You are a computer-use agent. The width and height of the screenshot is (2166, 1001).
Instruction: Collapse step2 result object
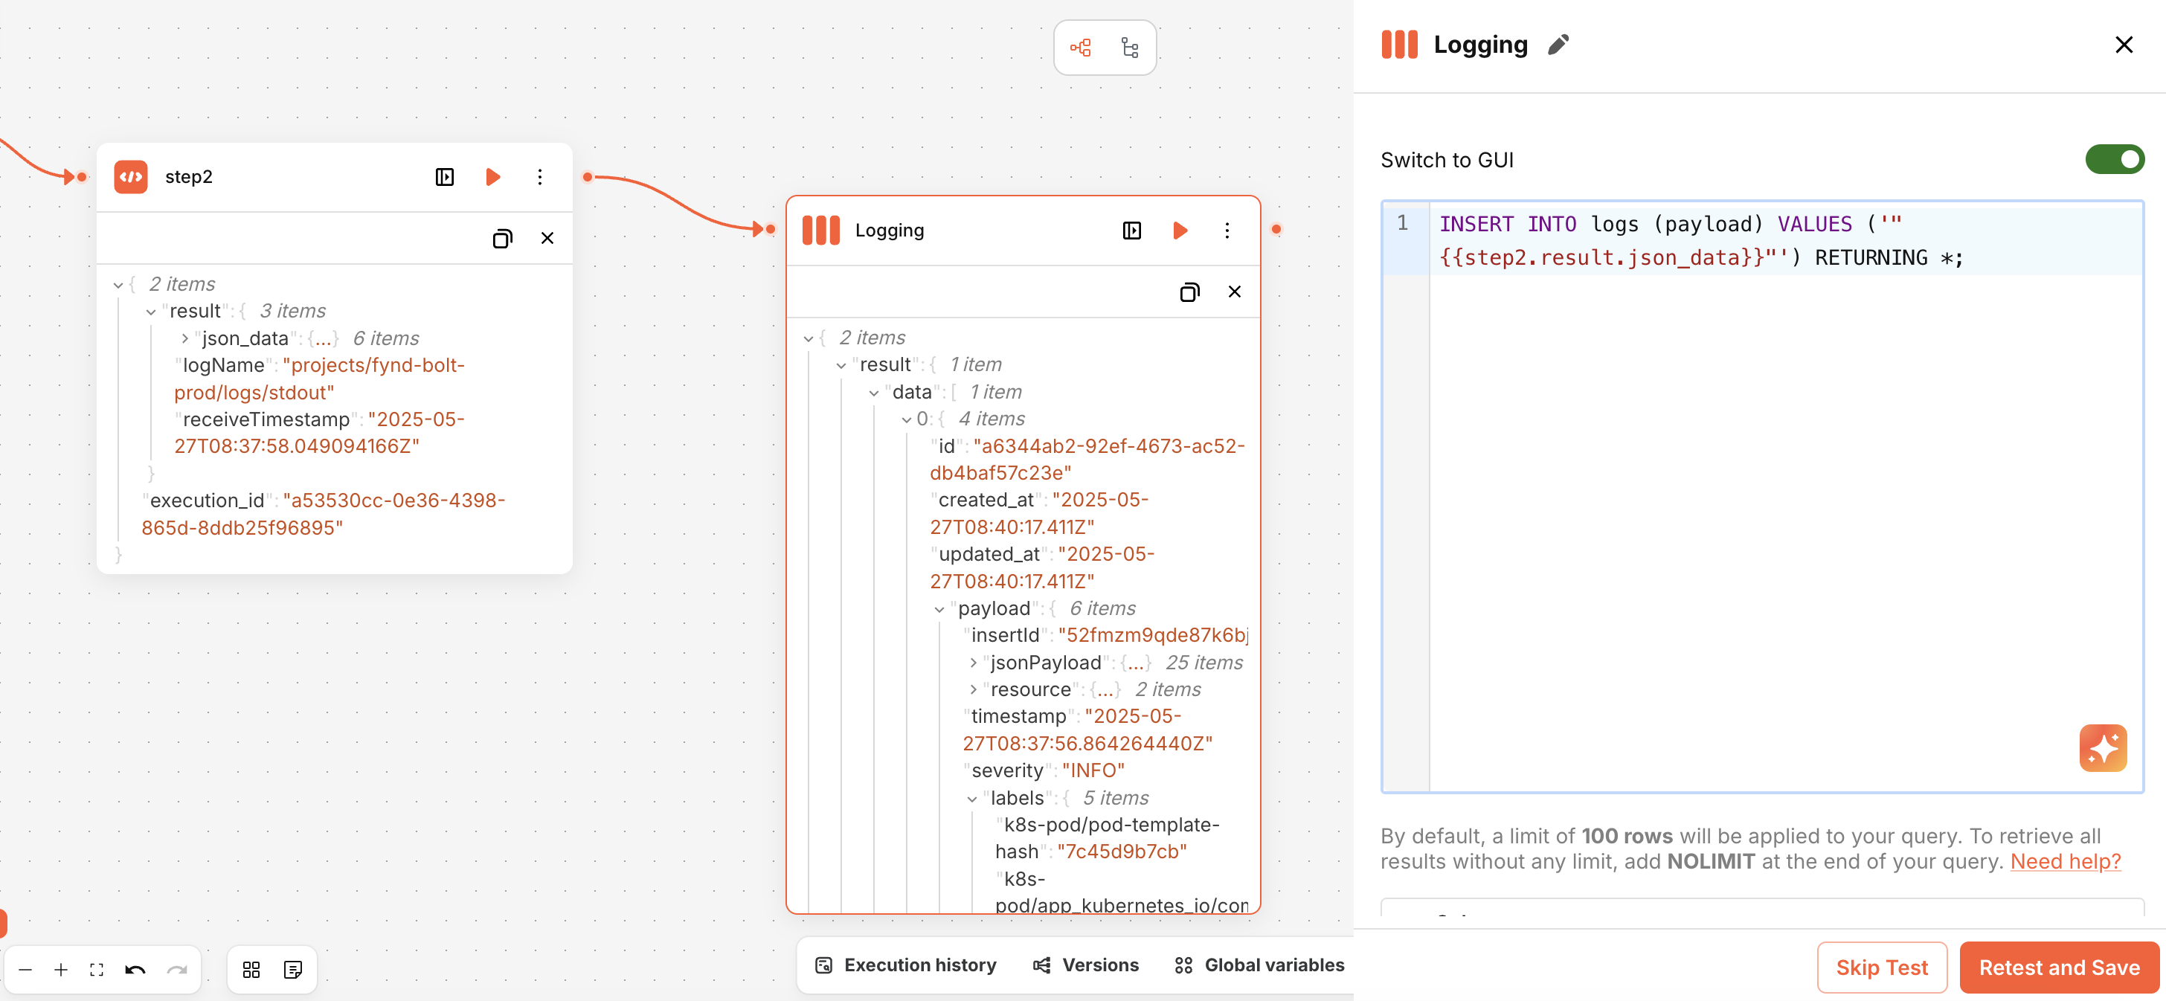click(150, 312)
